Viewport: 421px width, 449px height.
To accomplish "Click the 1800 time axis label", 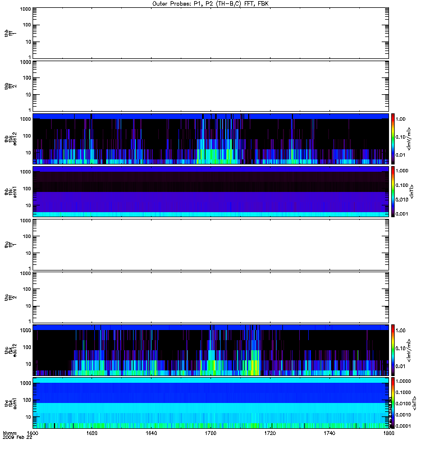I will click(388, 433).
